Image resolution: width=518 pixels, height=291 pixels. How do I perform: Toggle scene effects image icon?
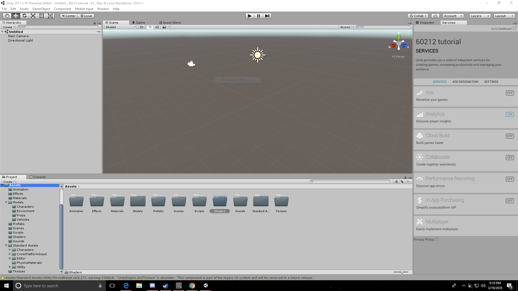click(x=164, y=27)
